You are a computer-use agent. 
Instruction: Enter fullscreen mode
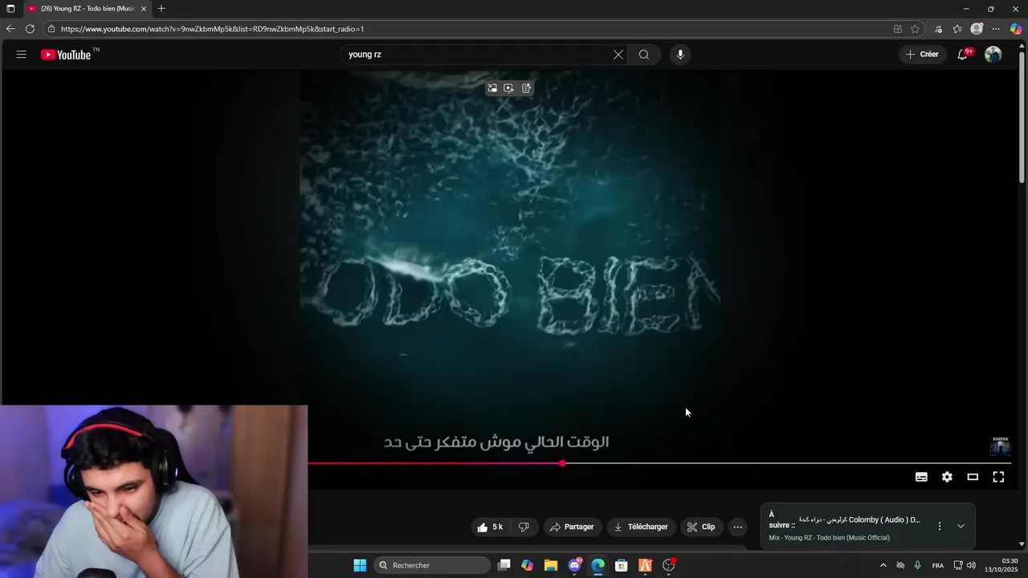click(x=998, y=477)
